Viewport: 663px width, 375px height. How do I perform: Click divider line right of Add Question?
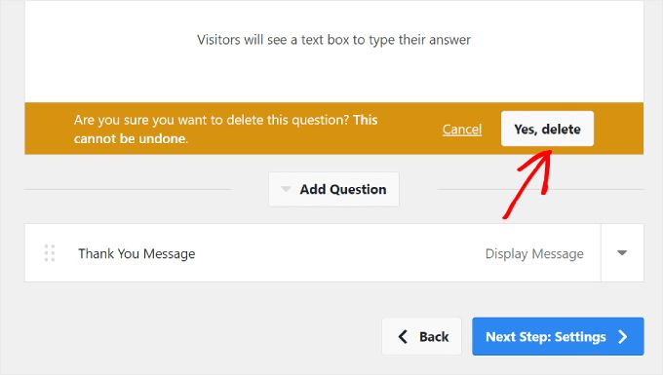[x=540, y=189]
